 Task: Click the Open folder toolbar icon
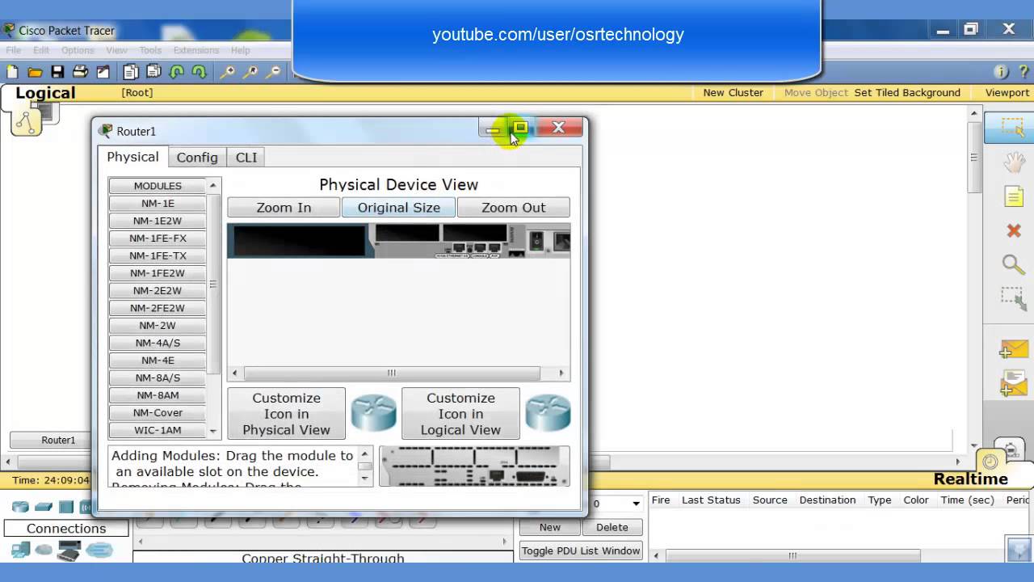coord(35,72)
